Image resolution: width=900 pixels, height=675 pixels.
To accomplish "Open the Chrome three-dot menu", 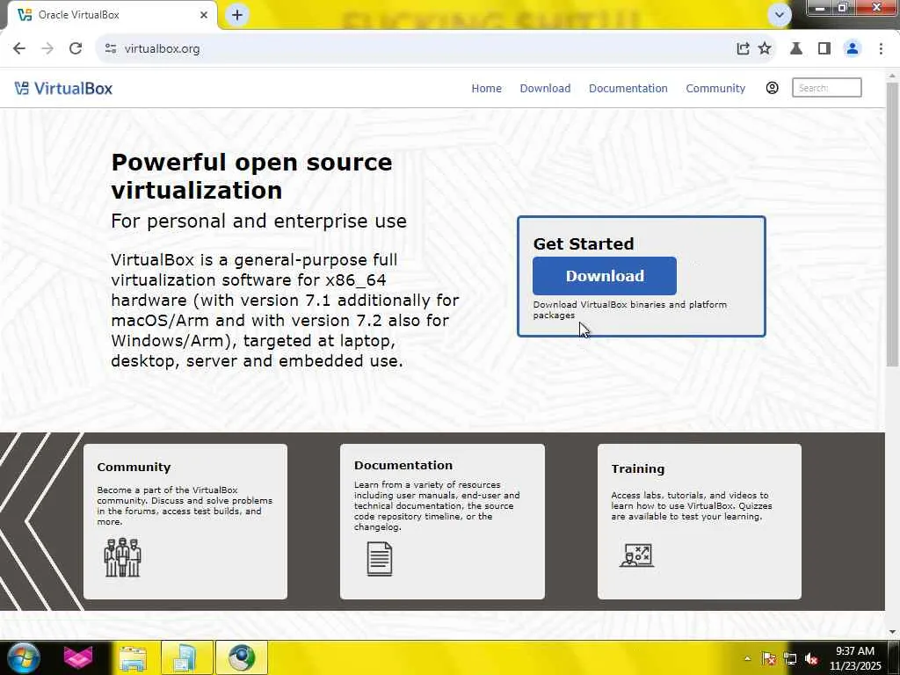I will [x=881, y=49].
